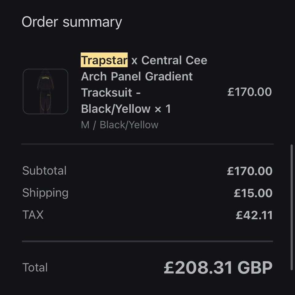Click the Central Cee text in product title
This screenshot has width=295, height=295.
click(x=174, y=60)
